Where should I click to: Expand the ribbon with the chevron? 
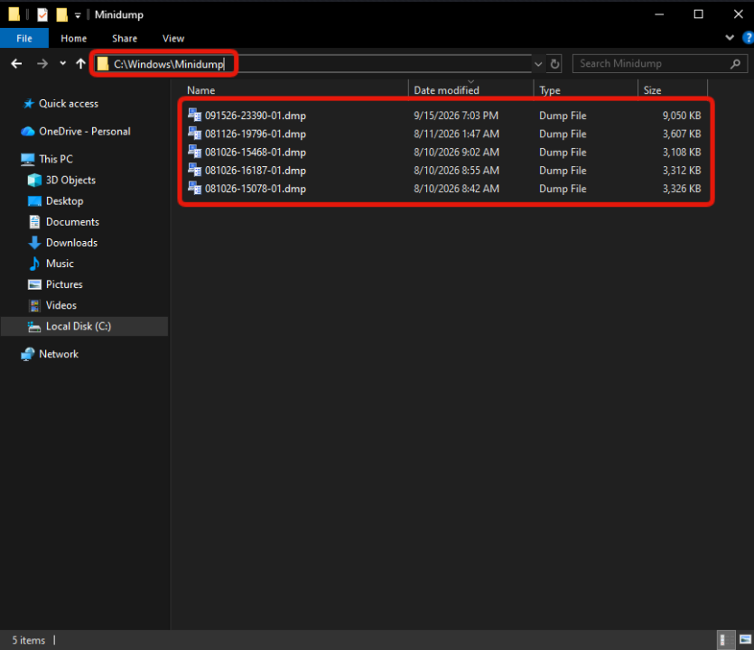(x=730, y=38)
